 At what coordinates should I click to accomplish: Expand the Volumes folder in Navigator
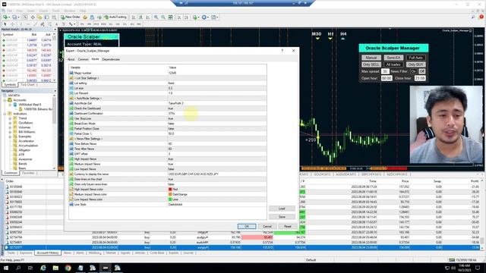point(10,127)
